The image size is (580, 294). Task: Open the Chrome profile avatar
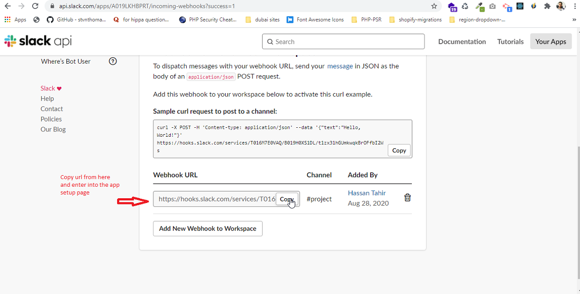click(x=561, y=6)
